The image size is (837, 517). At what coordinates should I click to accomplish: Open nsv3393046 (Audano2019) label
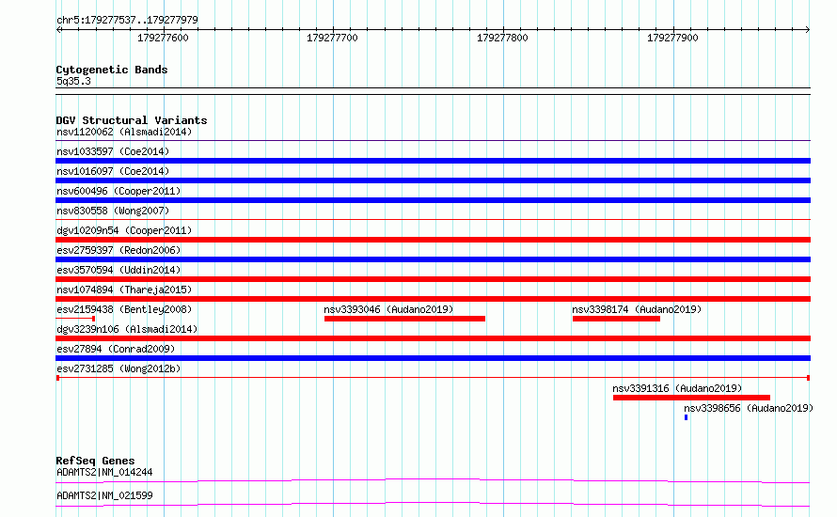(x=388, y=309)
